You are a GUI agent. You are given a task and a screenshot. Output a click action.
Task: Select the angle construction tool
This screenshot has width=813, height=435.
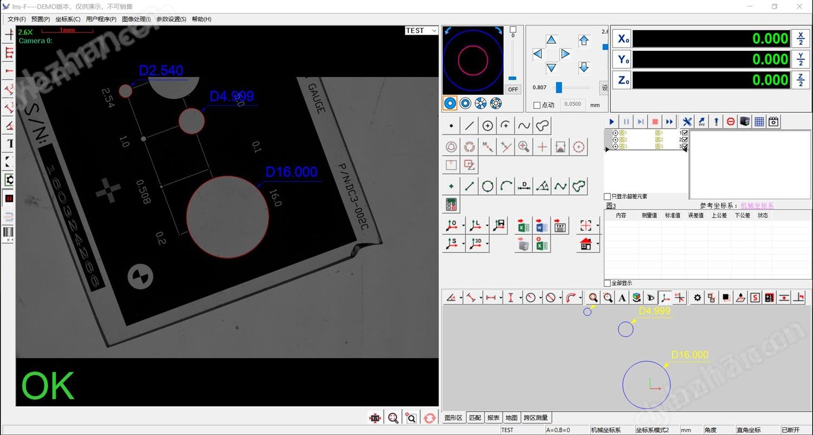coord(542,186)
